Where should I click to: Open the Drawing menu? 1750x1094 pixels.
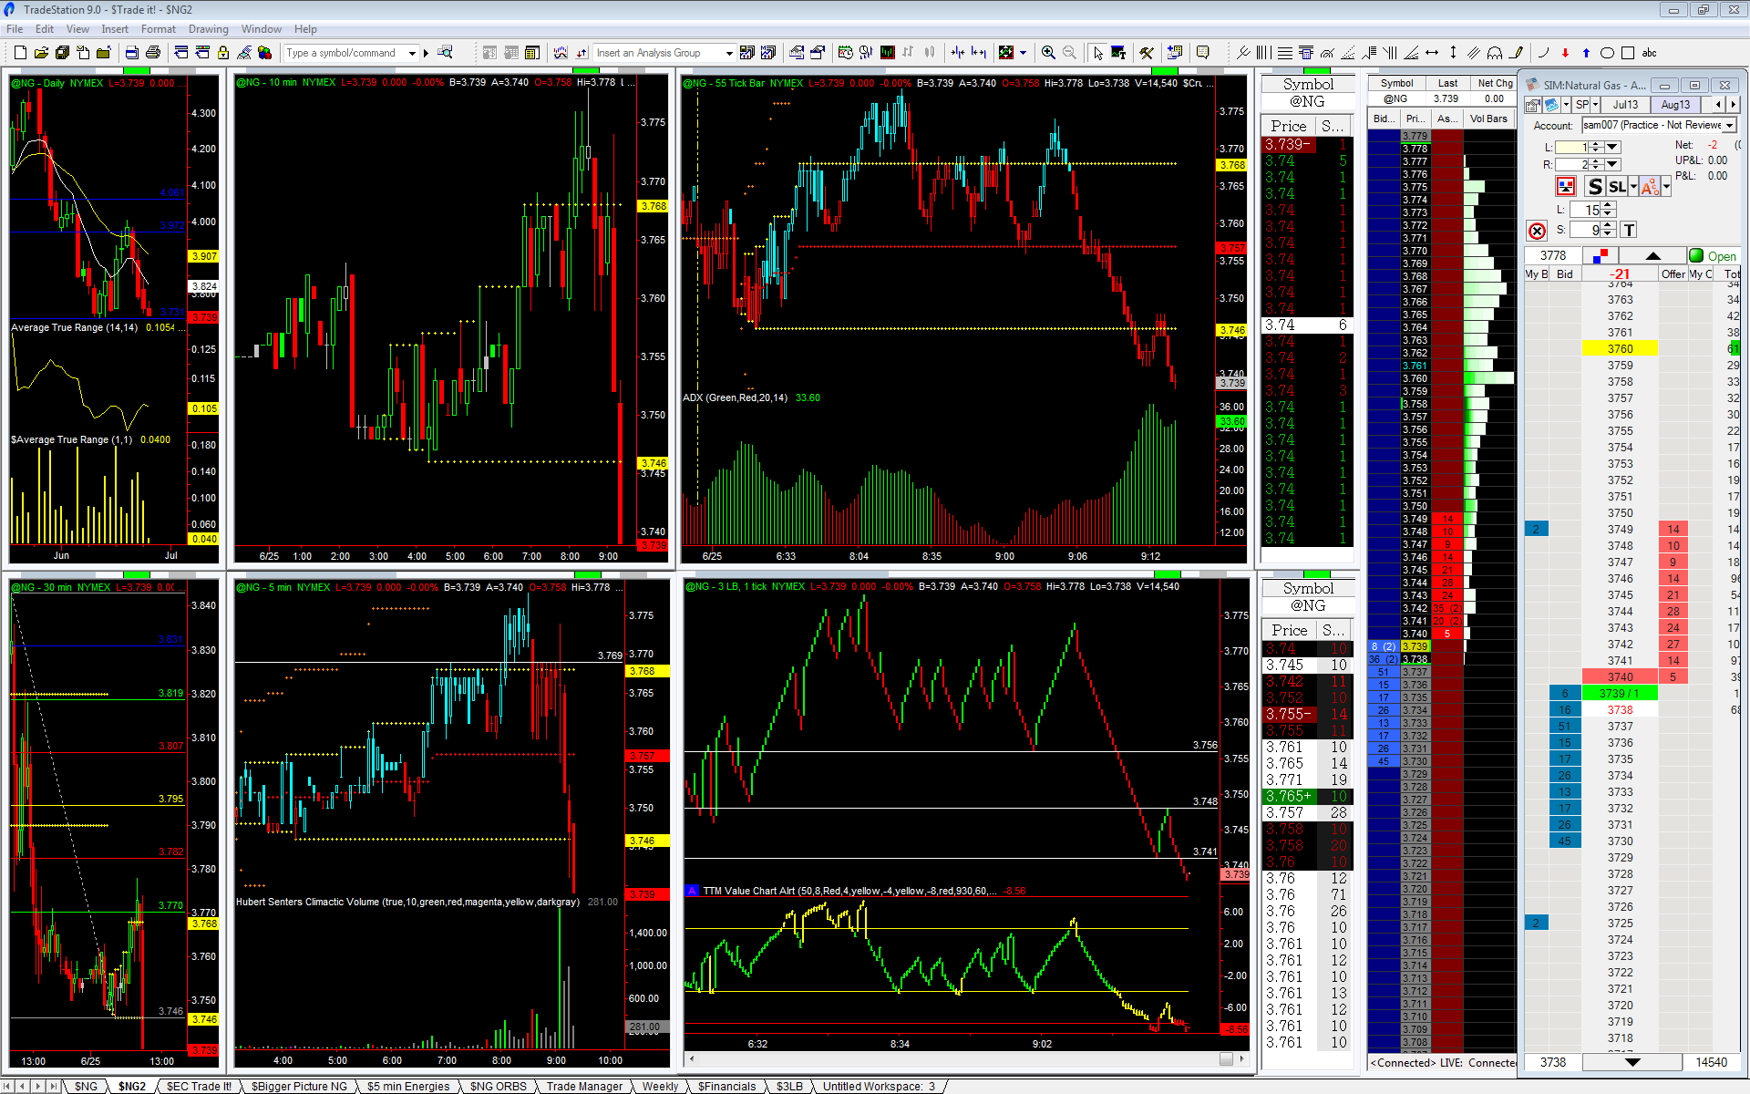pos(209,29)
